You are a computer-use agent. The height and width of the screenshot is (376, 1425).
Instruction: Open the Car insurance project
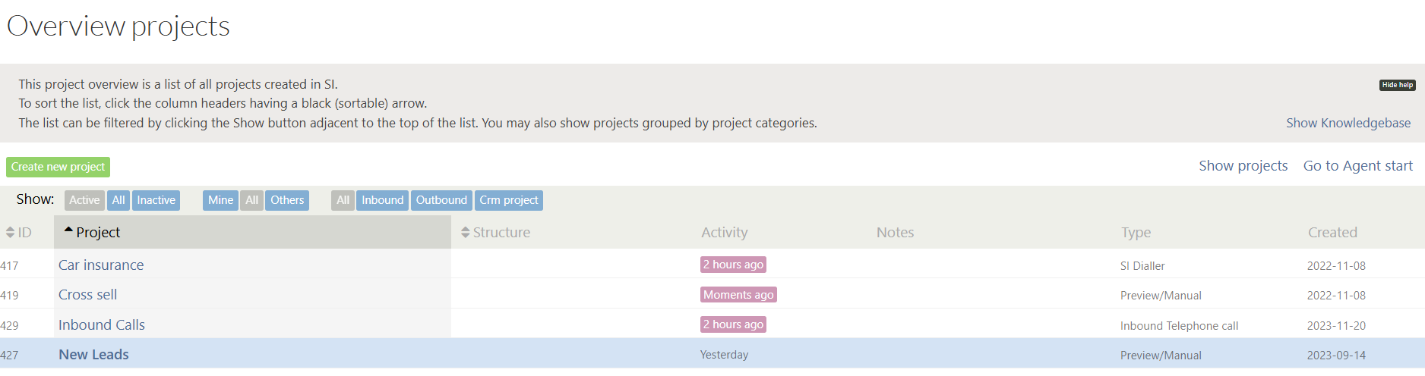(101, 265)
